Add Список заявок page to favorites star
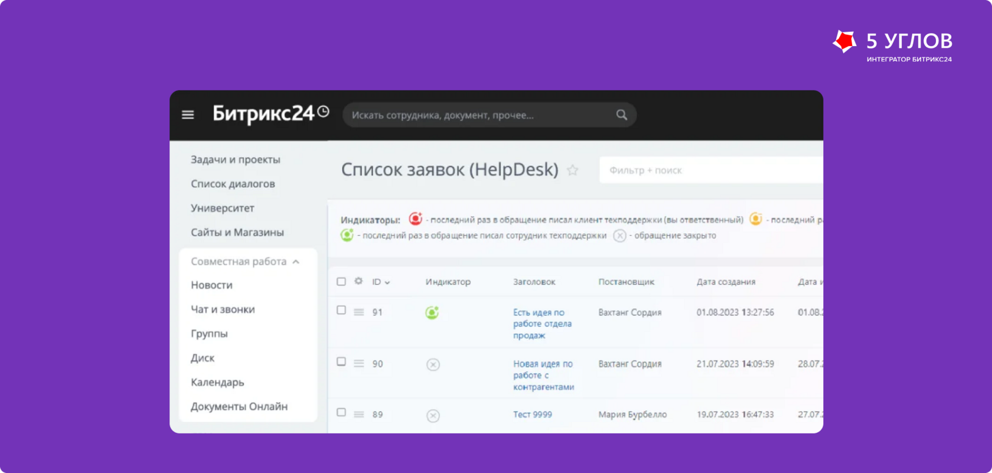This screenshot has height=473, width=992. point(573,170)
